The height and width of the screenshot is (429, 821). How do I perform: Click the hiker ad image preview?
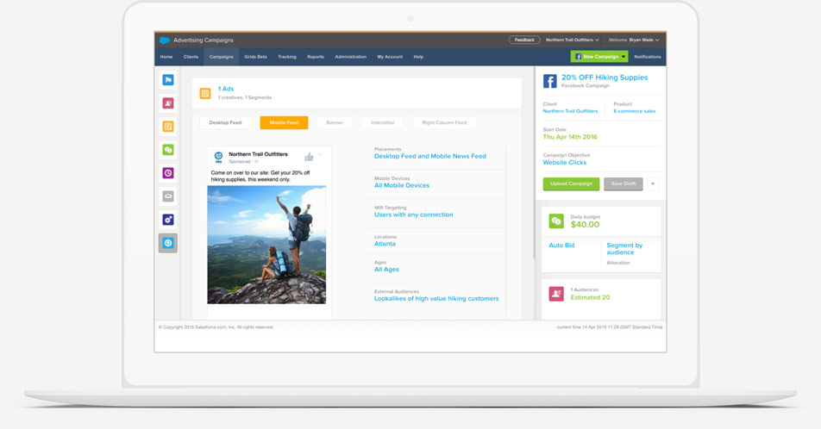click(266, 245)
